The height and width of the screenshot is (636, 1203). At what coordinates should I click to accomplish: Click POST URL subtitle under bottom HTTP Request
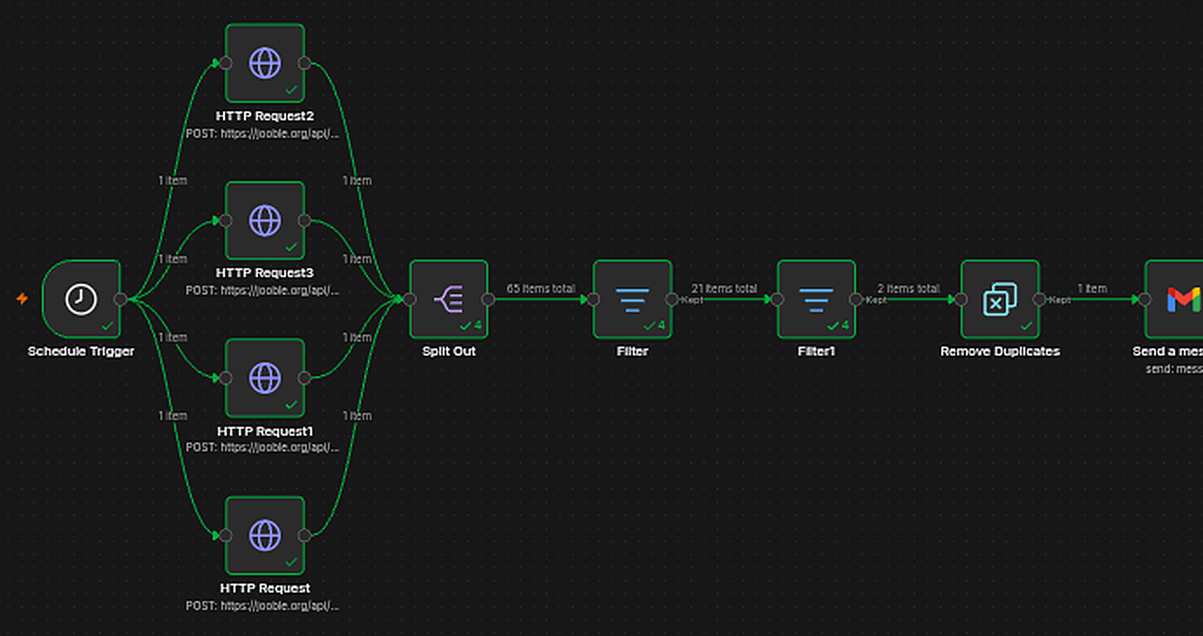click(262, 605)
